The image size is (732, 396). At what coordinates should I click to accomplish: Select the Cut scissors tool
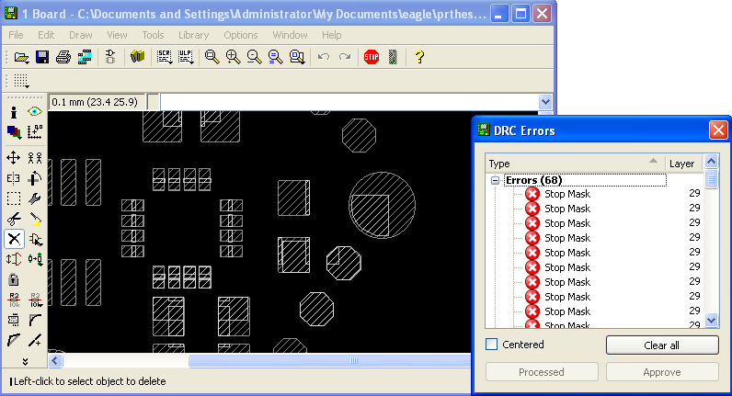[14, 219]
